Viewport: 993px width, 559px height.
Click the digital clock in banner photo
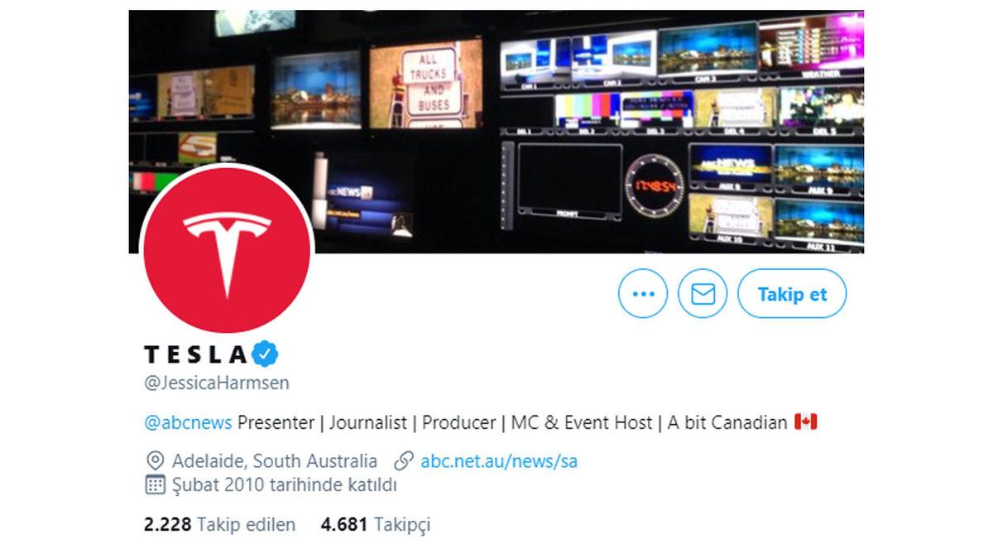(655, 184)
